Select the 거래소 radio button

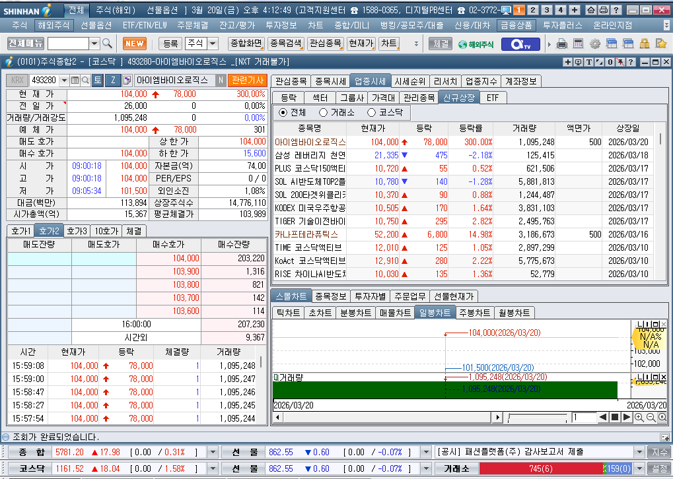pyautogui.click(x=323, y=113)
